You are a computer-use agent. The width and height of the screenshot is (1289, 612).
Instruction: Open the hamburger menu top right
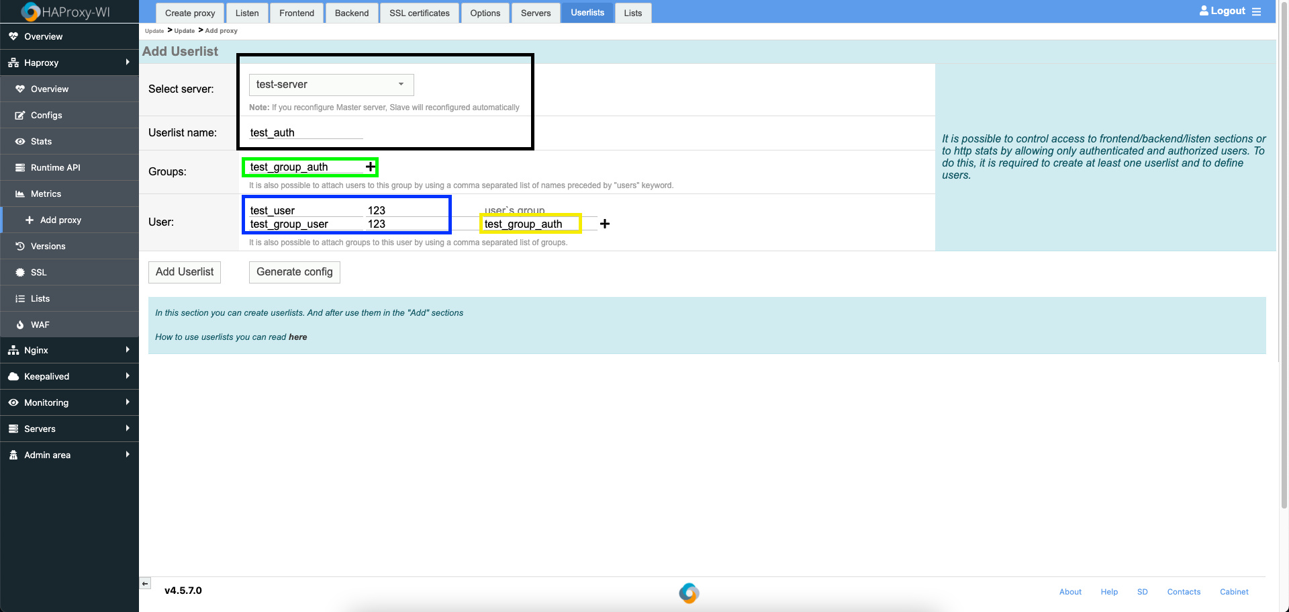(1257, 11)
